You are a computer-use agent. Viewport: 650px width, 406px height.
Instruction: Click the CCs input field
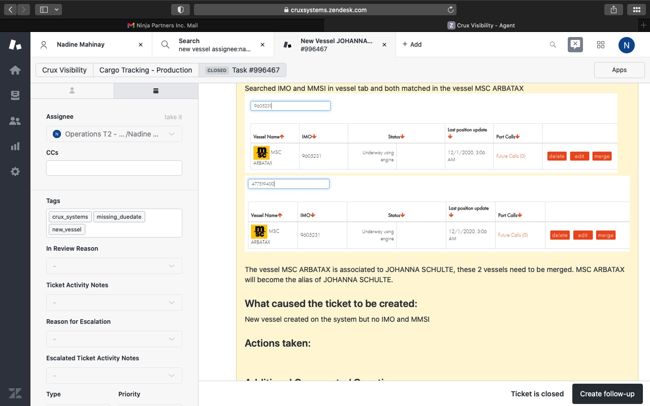[x=114, y=168]
